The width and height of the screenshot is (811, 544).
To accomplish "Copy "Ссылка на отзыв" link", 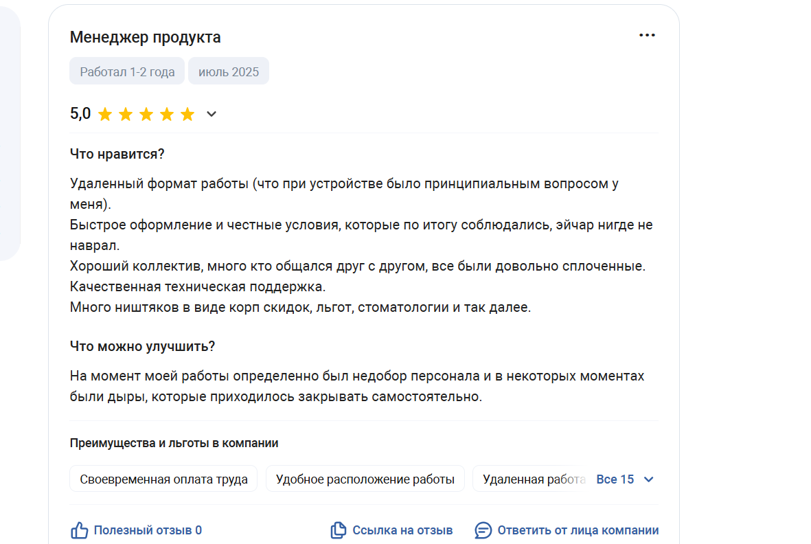I will click(402, 530).
